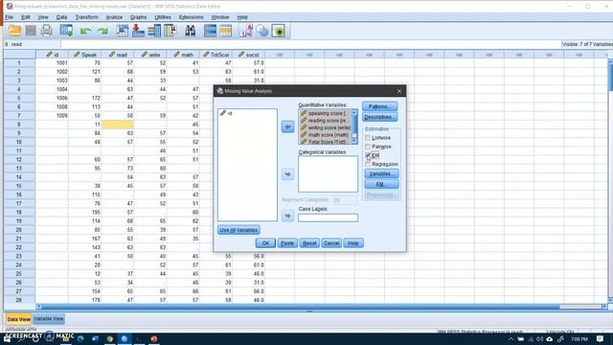Open the Transform menu
613x345 pixels.
(x=87, y=17)
